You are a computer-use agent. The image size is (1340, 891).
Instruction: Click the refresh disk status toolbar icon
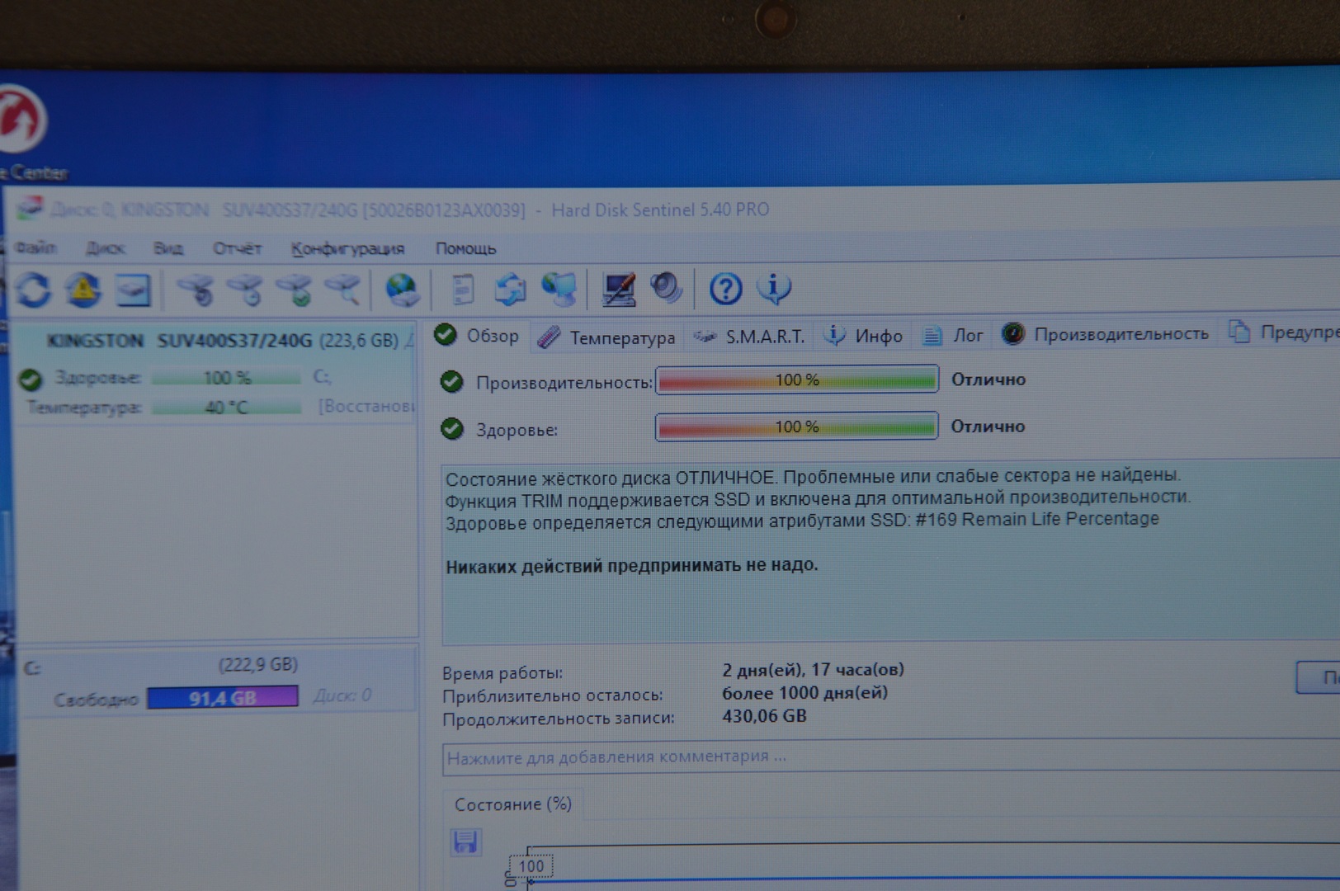pos(33,290)
